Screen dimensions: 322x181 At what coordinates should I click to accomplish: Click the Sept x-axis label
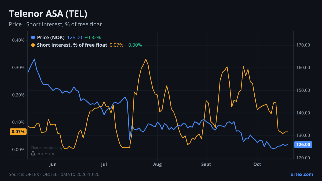206,164
